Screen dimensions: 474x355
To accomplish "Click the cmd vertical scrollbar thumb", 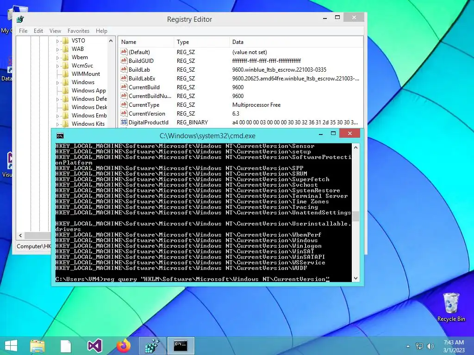I will click(355, 216).
